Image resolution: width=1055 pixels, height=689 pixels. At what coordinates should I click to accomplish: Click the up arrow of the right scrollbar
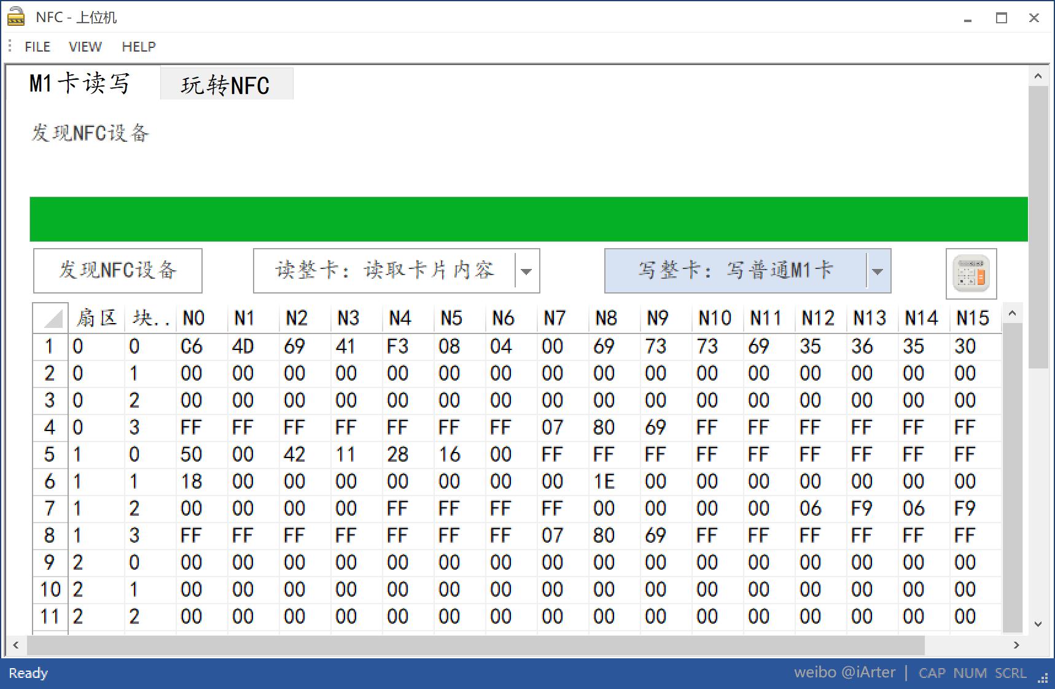(1039, 75)
